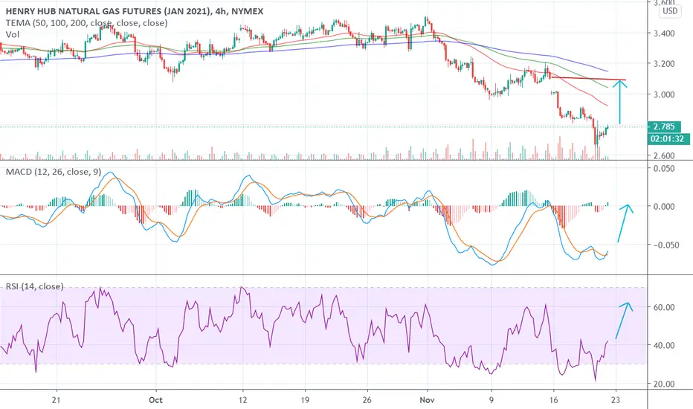Click the 9 date label on time axis
The height and width of the screenshot is (409, 693).
pos(491,400)
